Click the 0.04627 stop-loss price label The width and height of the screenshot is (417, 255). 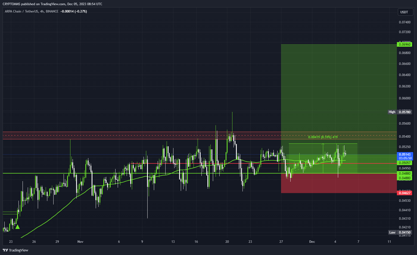(404, 193)
